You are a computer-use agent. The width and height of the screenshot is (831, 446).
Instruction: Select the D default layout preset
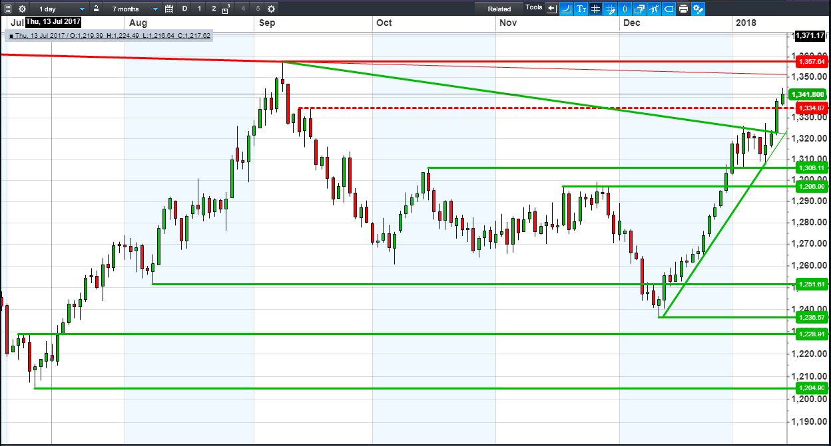click(184, 9)
